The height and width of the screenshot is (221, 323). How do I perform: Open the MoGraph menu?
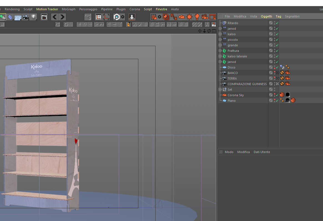68,9
